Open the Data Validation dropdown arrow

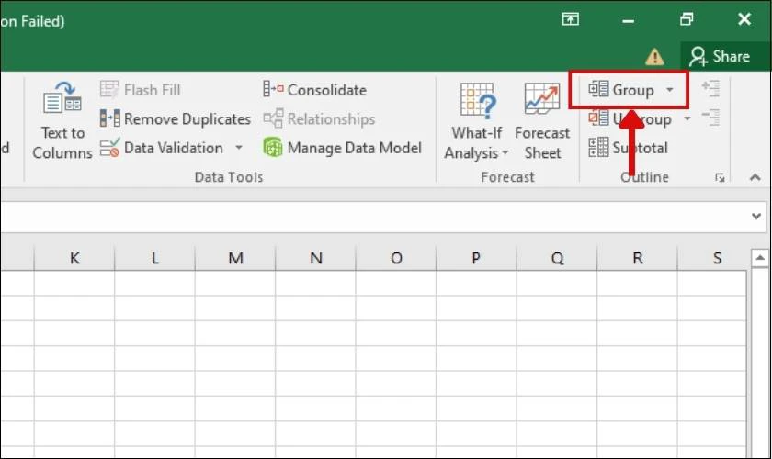coord(239,148)
